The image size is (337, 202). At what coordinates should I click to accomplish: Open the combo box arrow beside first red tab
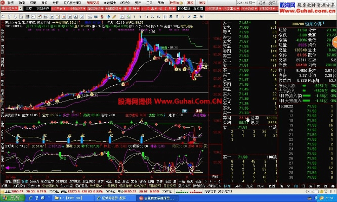point(21,9)
